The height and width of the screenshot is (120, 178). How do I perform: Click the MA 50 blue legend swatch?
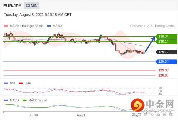coord(49,26)
